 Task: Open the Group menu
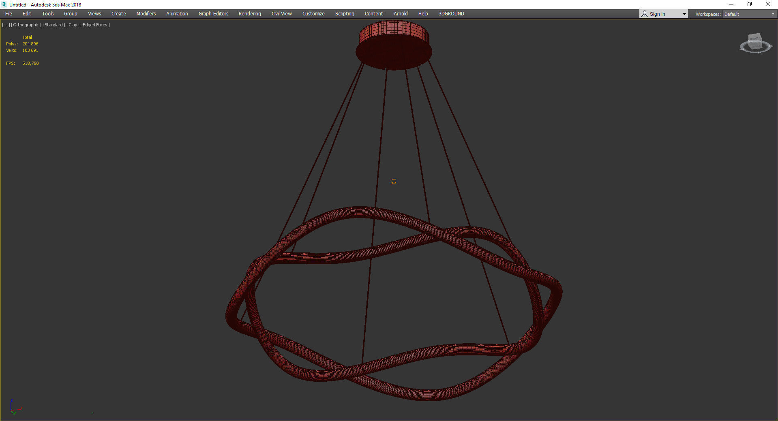(71, 14)
